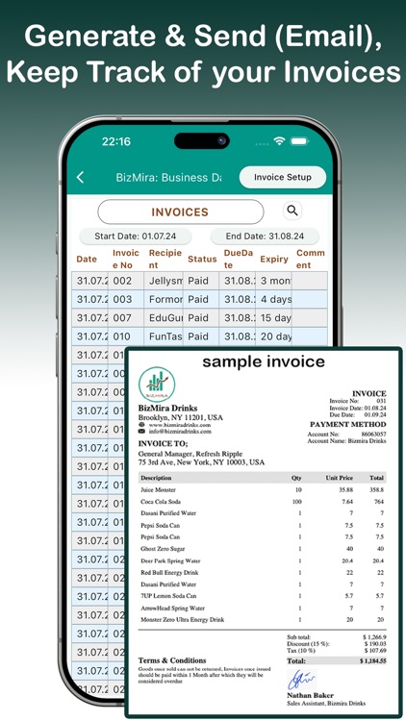Click the Unit Price column header
Image resolution: width=406 pixels, height=721 pixels.
[x=340, y=478]
